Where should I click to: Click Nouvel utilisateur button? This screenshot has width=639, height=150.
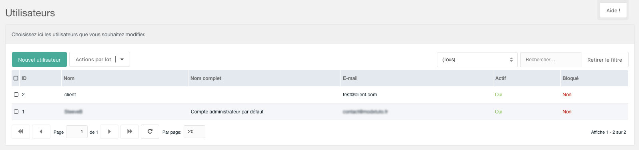pos(39,60)
